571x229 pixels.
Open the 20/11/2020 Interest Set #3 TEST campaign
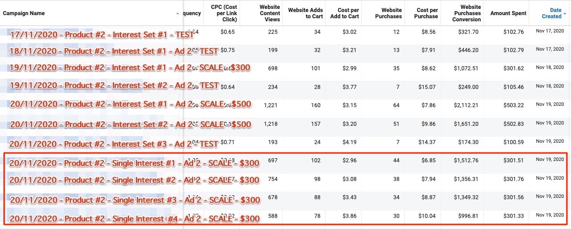(114, 144)
